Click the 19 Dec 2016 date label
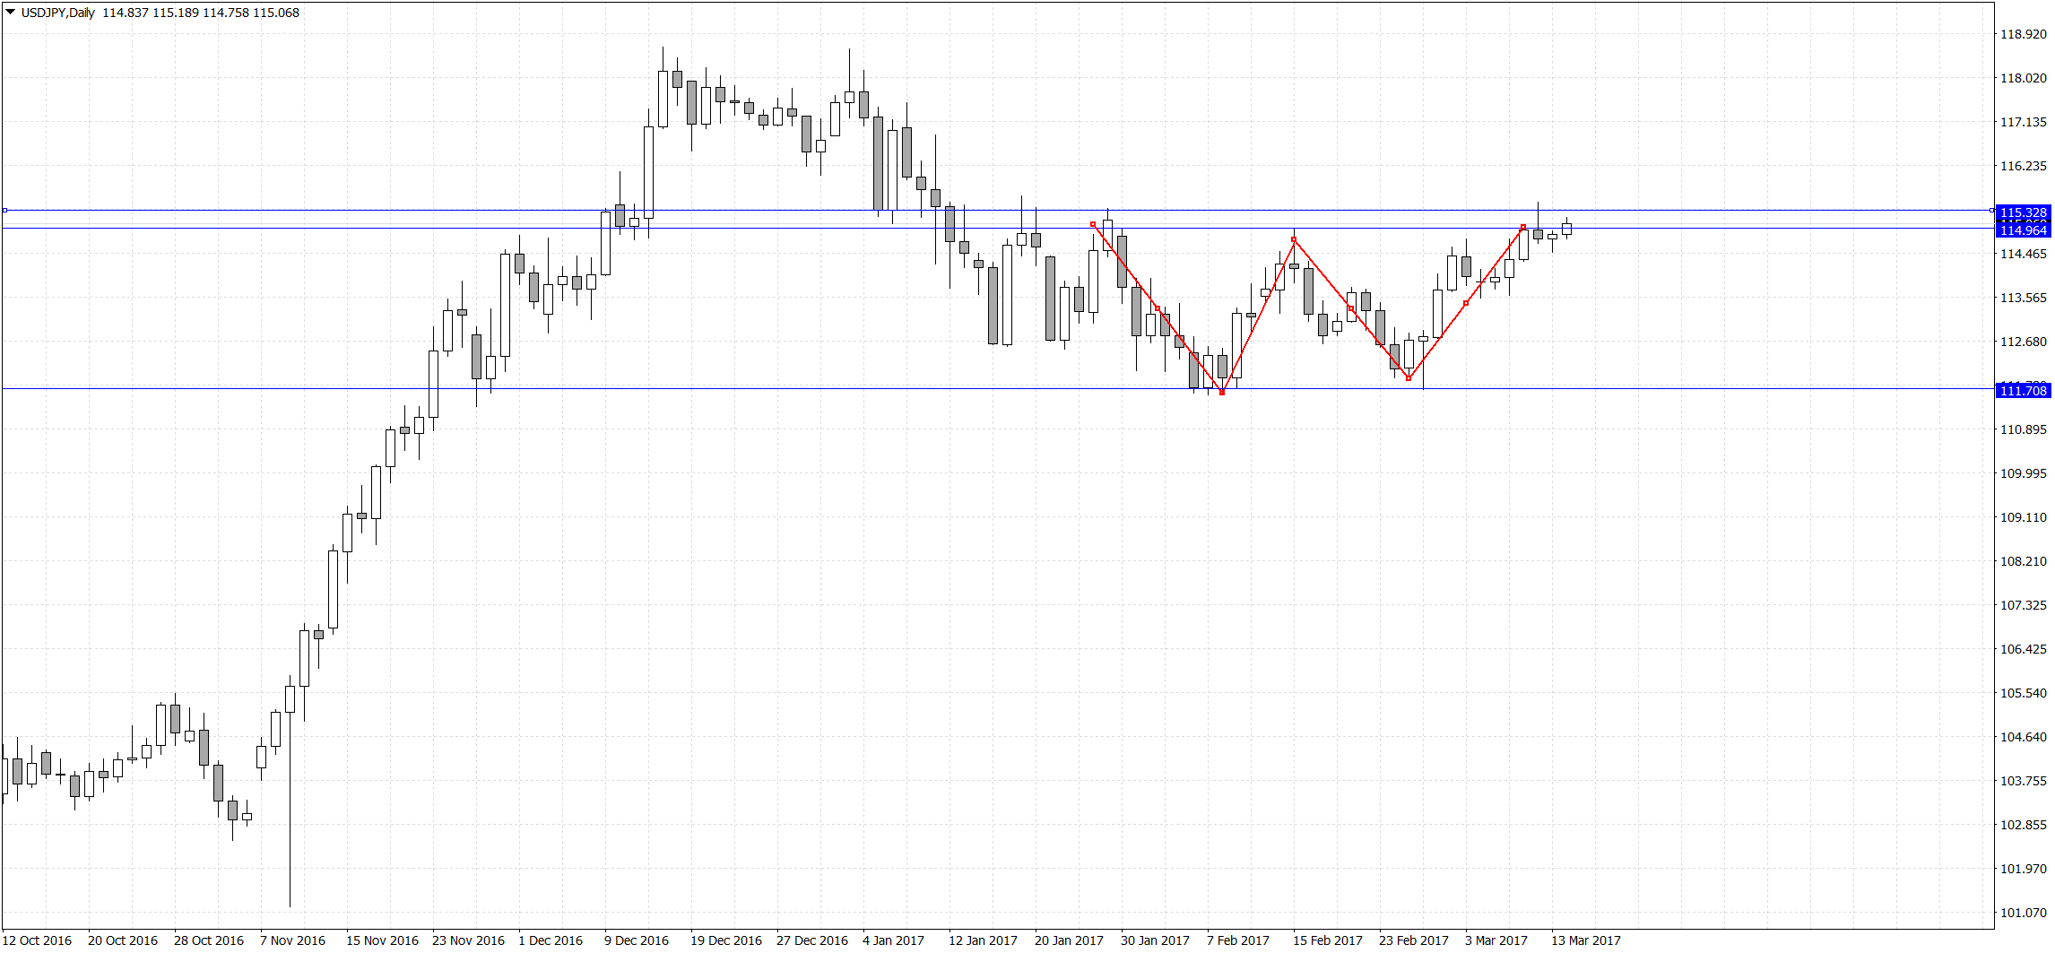Image resolution: width=2055 pixels, height=953 pixels. click(x=726, y=940)
